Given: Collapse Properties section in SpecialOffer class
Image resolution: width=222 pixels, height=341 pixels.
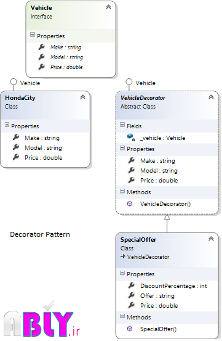Looking at the screenshot, I should (x=122, y=273).
